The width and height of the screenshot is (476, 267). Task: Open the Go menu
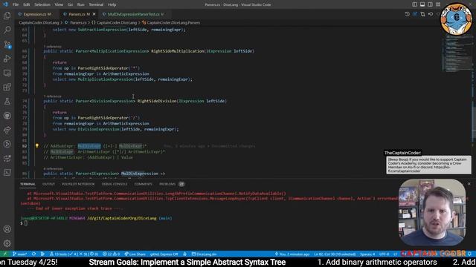pyautogui.click(x=70, y=4)
